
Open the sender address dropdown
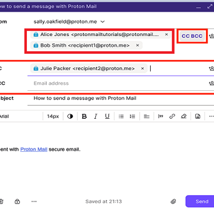[103, 22]
